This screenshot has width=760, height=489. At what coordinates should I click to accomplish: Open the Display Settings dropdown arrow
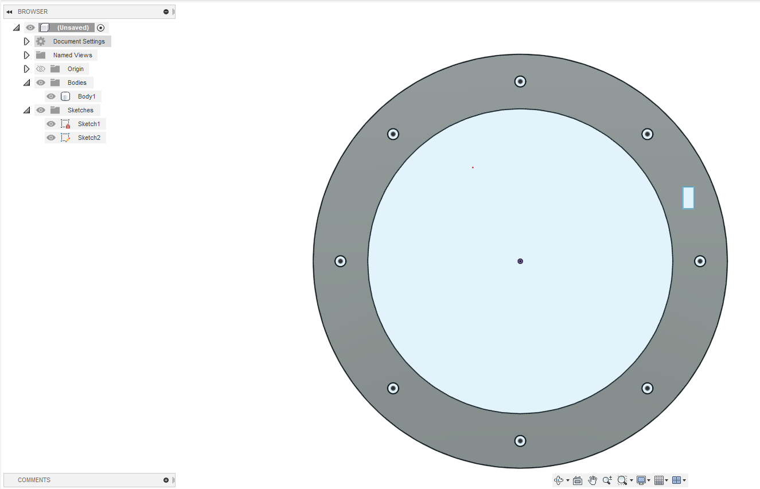coord(649,480)
